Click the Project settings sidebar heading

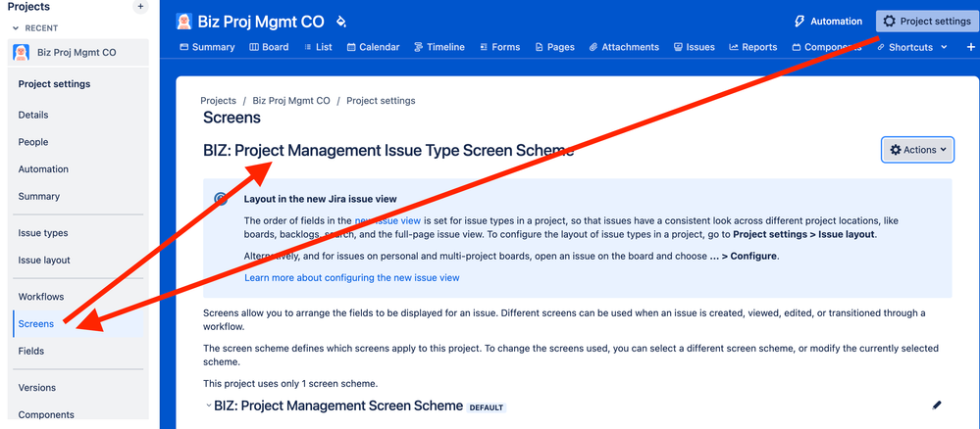coord(54,83)
